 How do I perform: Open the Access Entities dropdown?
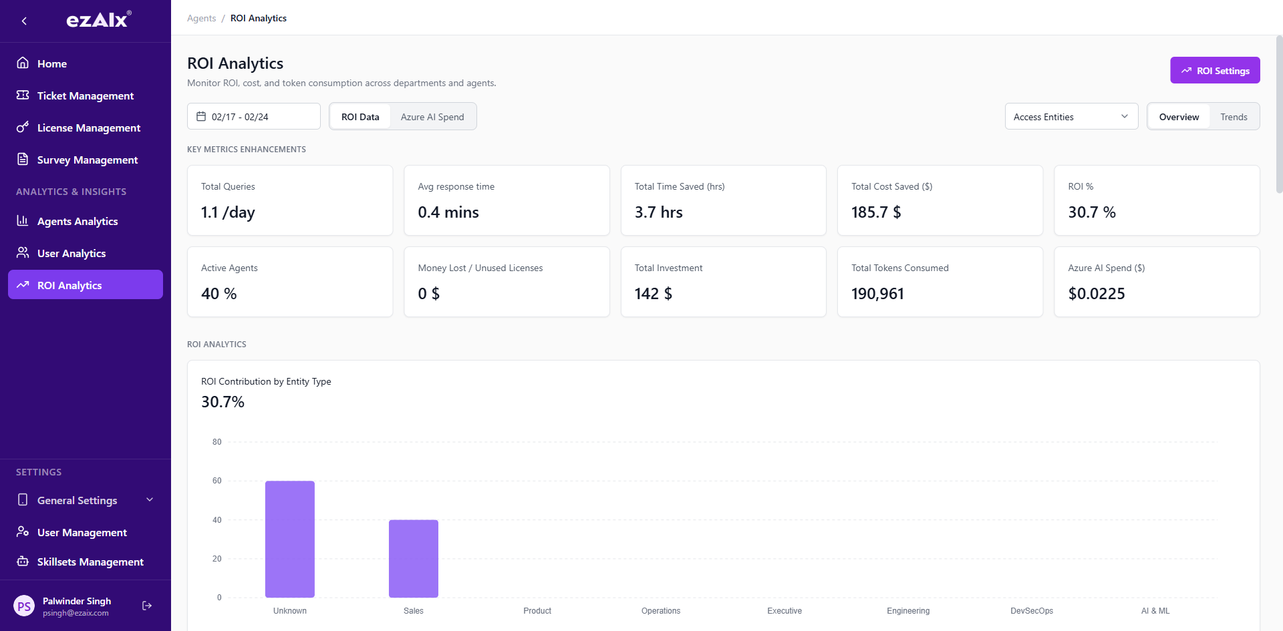[1071, 116]
